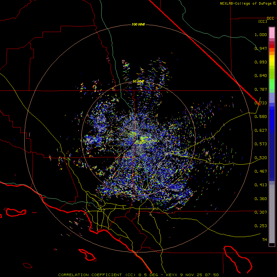Click the 0.573 legend value
277x277 pixels.
point(261,144)
